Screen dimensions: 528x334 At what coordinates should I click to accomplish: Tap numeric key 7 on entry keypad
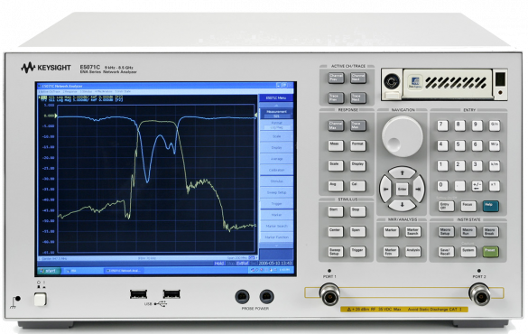[442, 125]
